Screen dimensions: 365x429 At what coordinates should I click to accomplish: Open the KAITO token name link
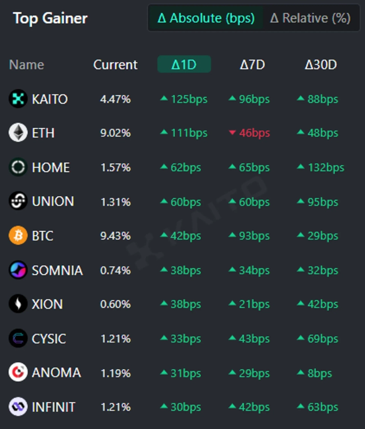[50, 99]
